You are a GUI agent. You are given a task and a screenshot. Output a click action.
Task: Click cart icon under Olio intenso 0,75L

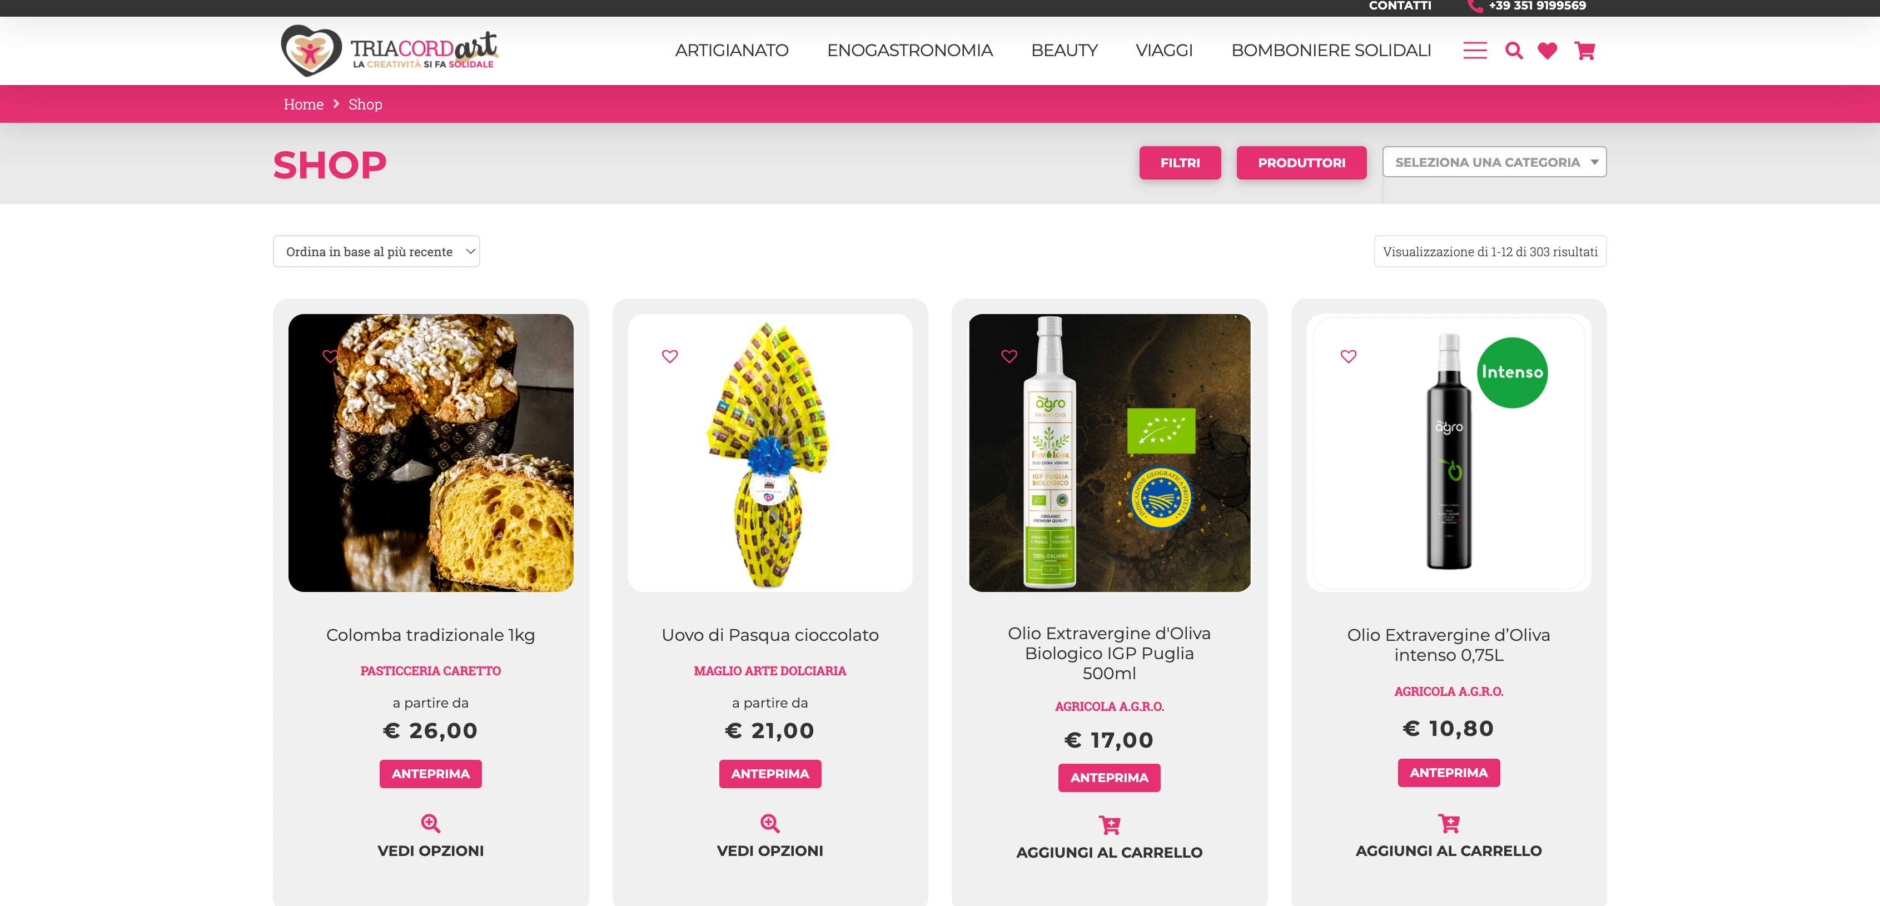(x=1449, y=824)
